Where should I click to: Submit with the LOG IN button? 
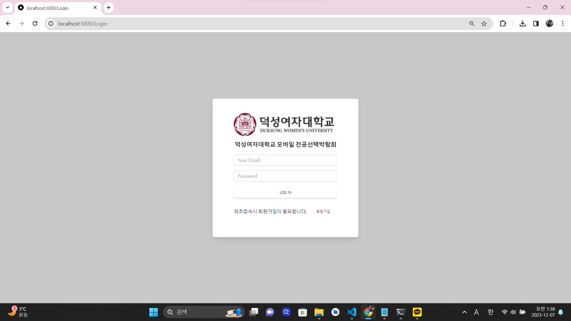pos(285,193)
